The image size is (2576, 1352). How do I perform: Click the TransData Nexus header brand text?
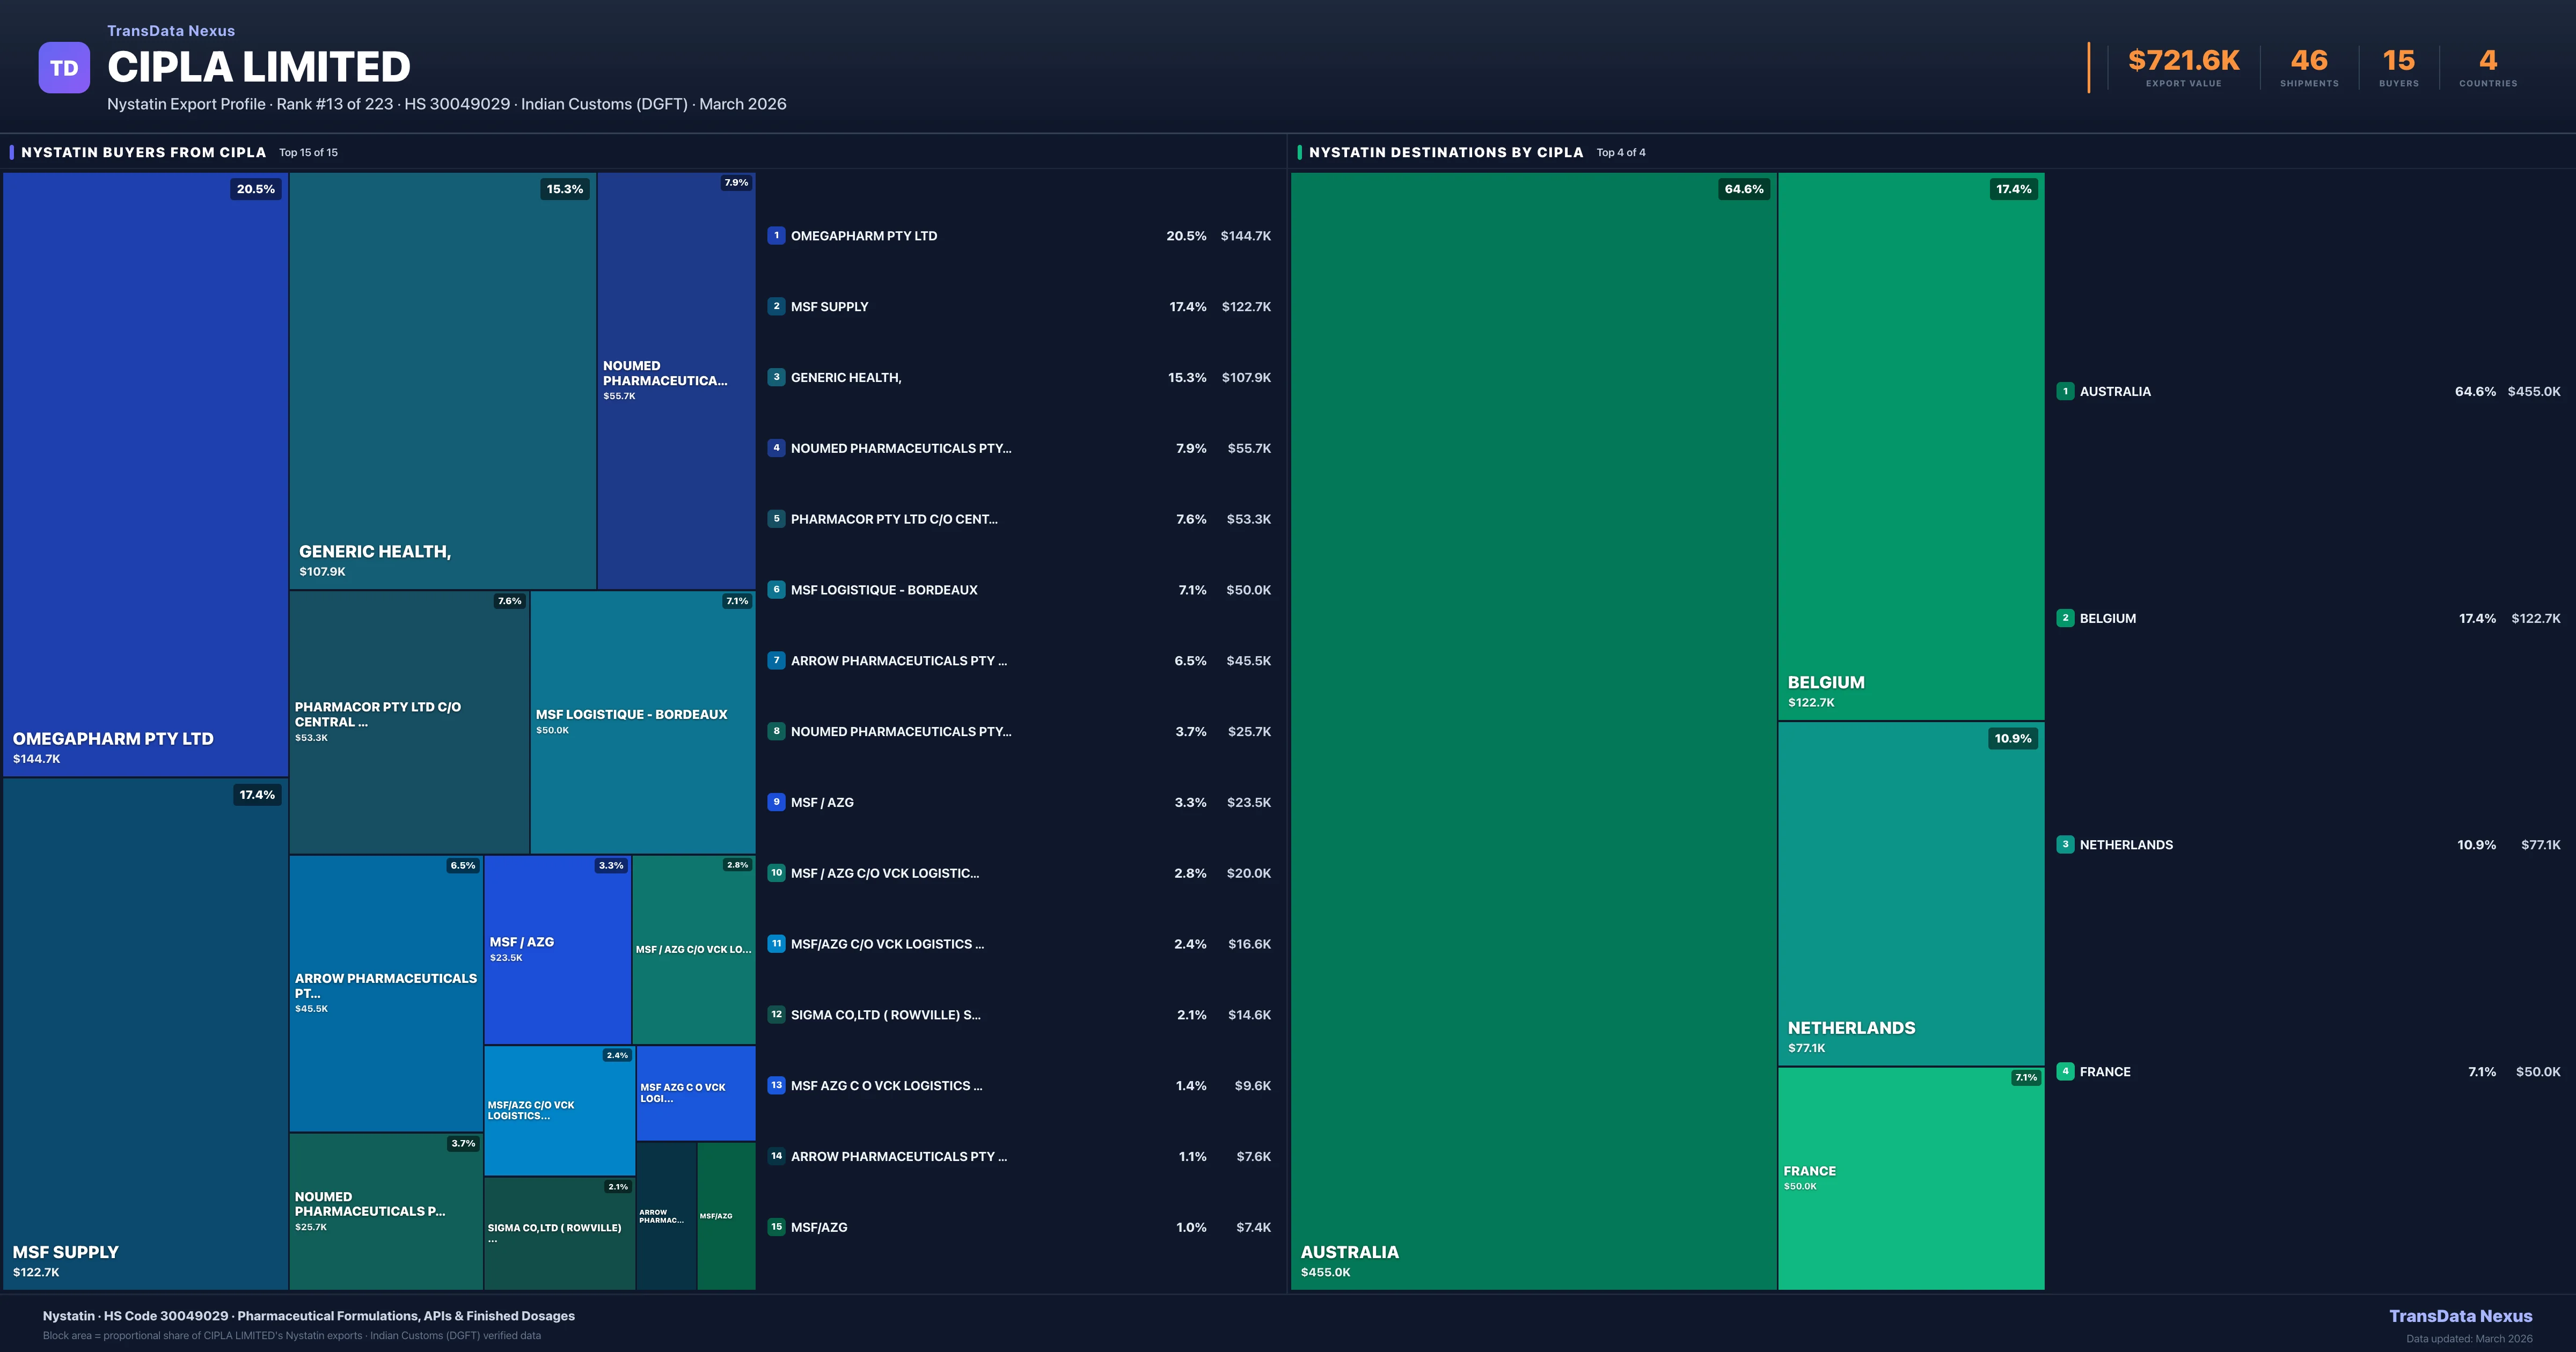171,31
